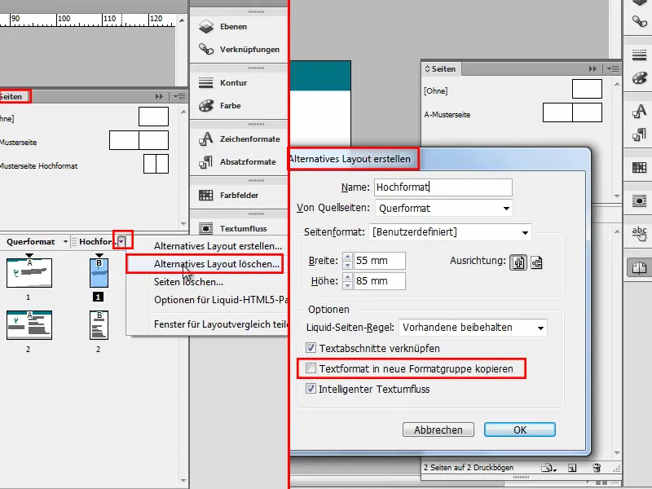Click the '2 Seiten auf 2 Druckbögen' status text
652x489 pixels.
tap(468, 467)
